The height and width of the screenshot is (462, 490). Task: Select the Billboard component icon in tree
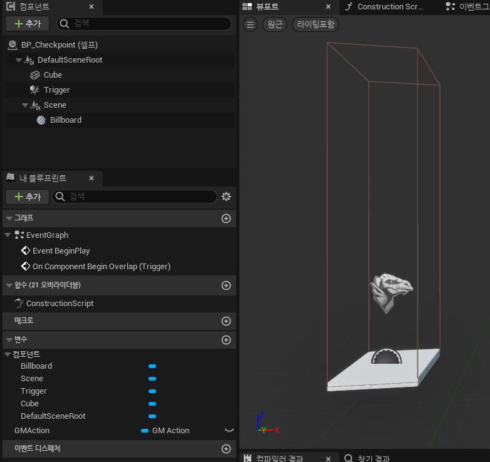coord(41,120)
